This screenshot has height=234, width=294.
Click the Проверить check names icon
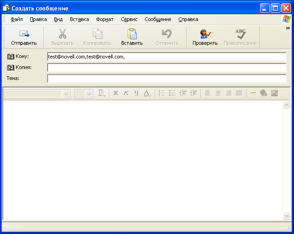205,34
